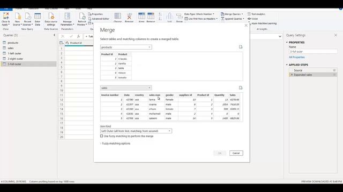The height and width of the screenshot is (192, 343).
Task: Open the Join Kind dropdown
Action: (136, 131)
